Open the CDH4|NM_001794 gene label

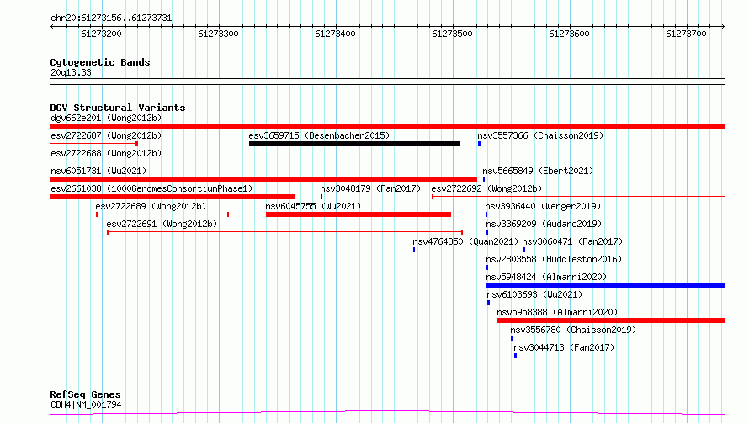[86, 404]
